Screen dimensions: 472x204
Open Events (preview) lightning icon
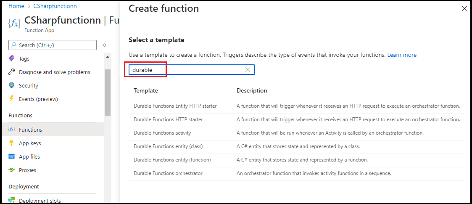click(x=11, y=99)
